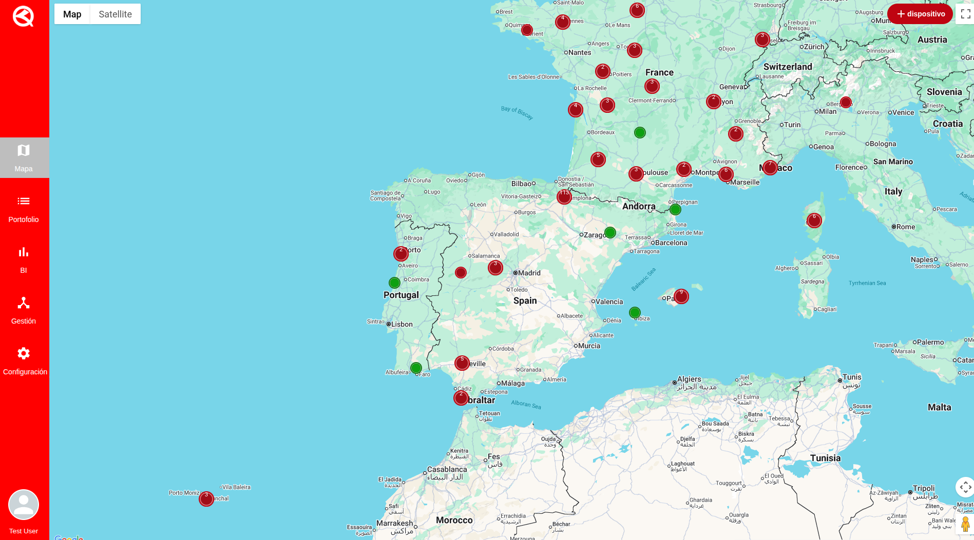Click the green marker east of Bordeaux
Image resolution: width=974 pixels, height=540 pixels.
(x=640, y=132)
